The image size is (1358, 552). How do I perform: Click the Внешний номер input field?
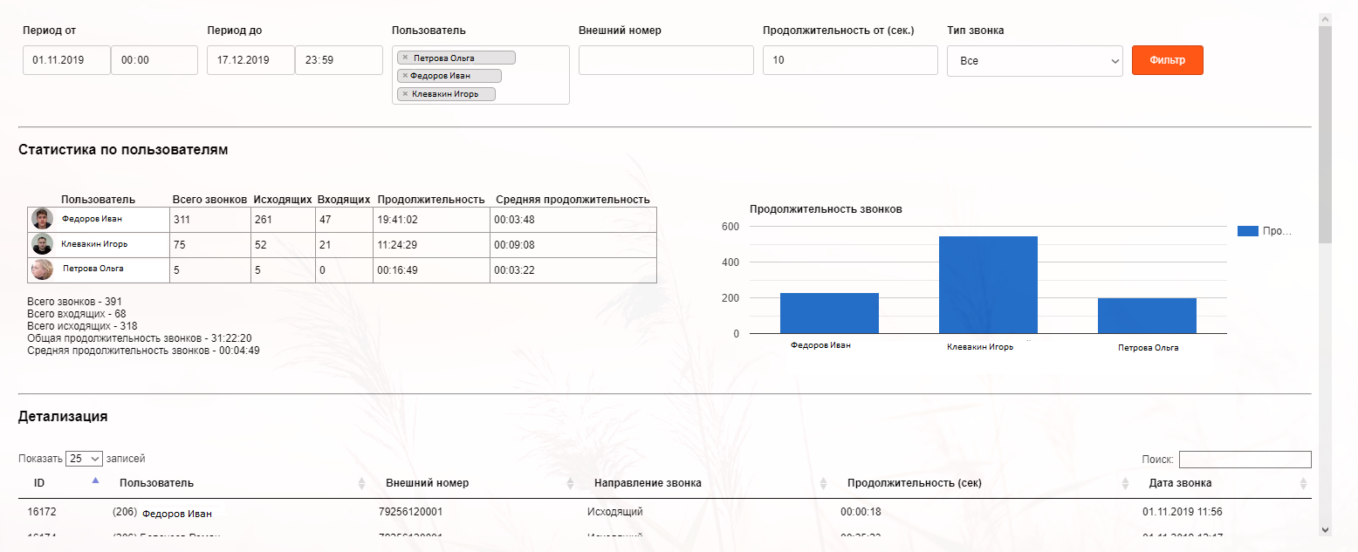pos(665,61)
